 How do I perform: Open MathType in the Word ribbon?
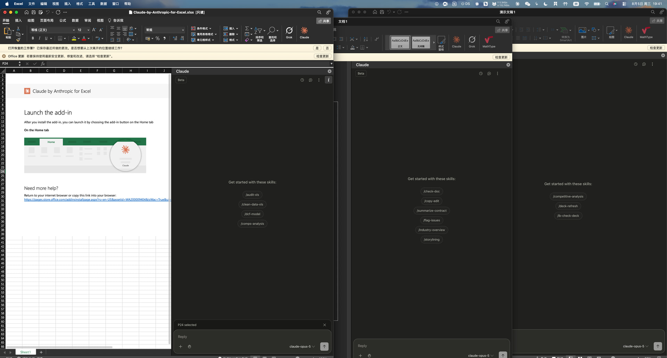click(x=489, y=42)
